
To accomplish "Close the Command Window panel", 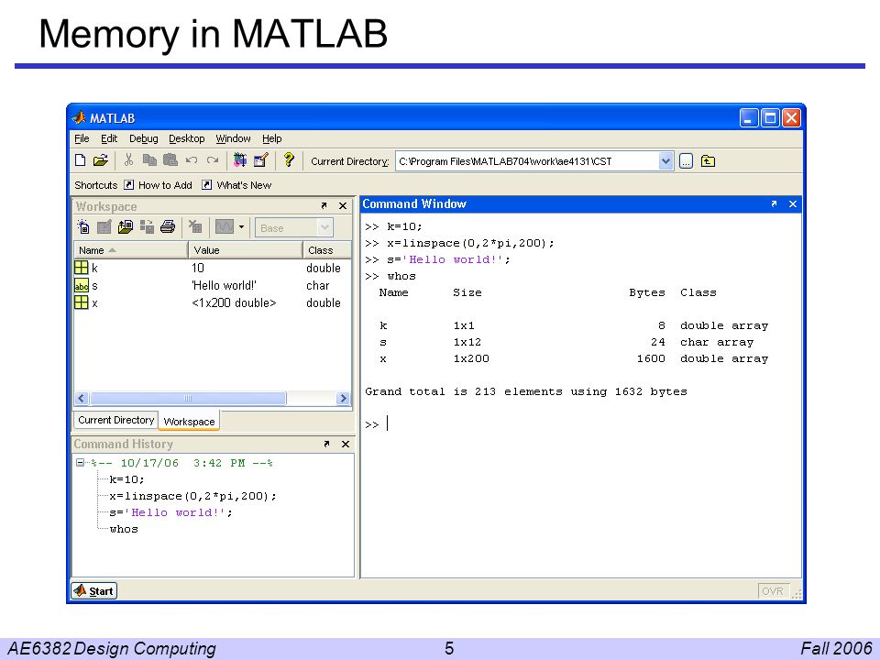I will [793, 203].
